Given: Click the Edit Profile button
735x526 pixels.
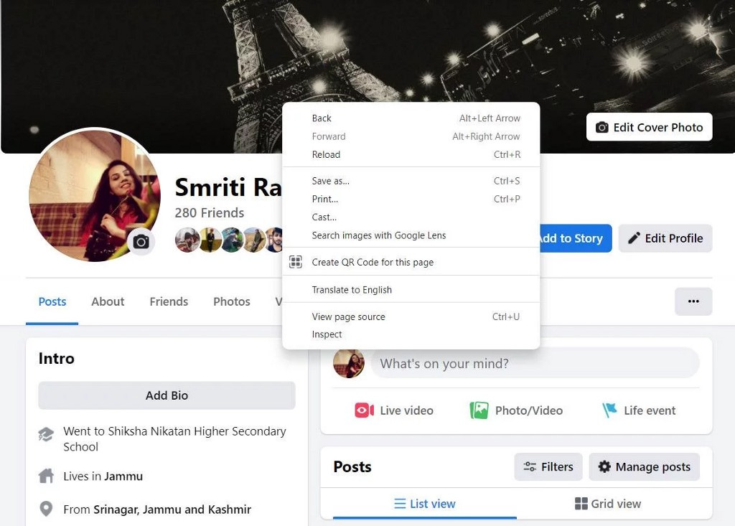Looking at the screenshot, I should 665,238.
